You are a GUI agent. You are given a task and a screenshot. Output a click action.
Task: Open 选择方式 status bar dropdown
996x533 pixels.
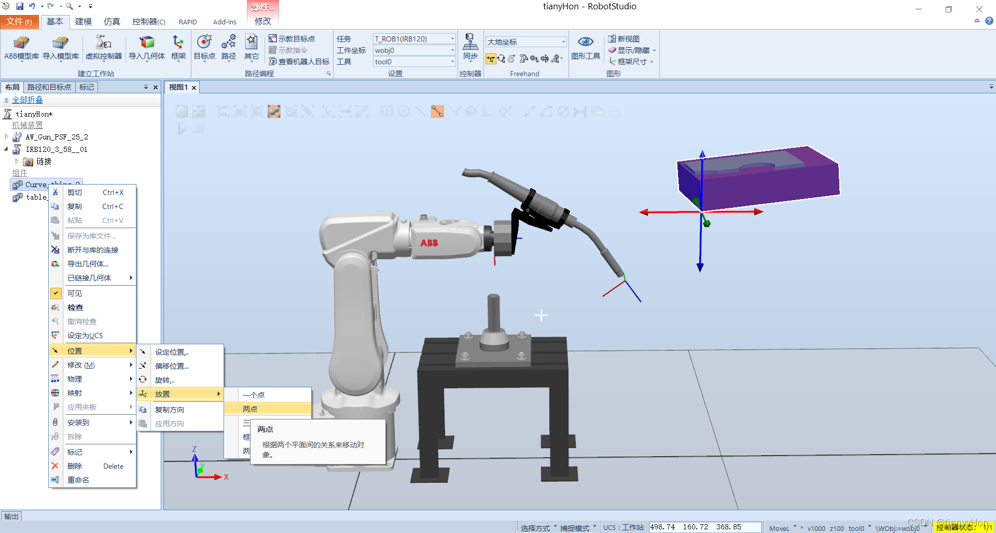[x=538, y=528]
